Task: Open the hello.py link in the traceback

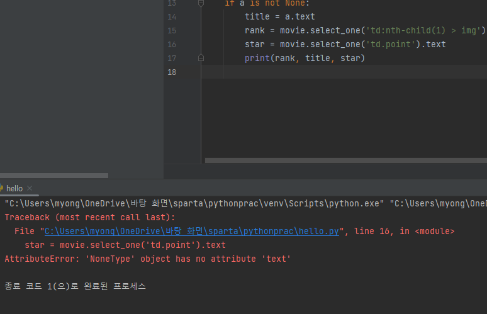Action: coord(192,231)
